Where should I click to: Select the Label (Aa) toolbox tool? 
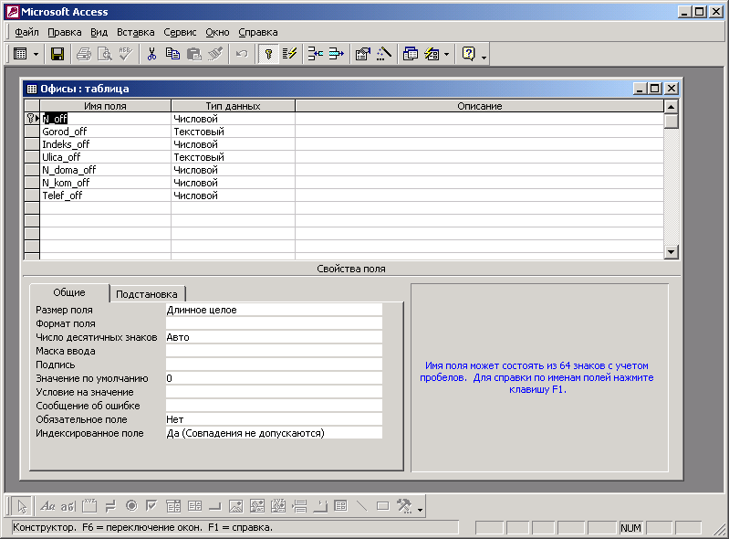tap(47, 506)
